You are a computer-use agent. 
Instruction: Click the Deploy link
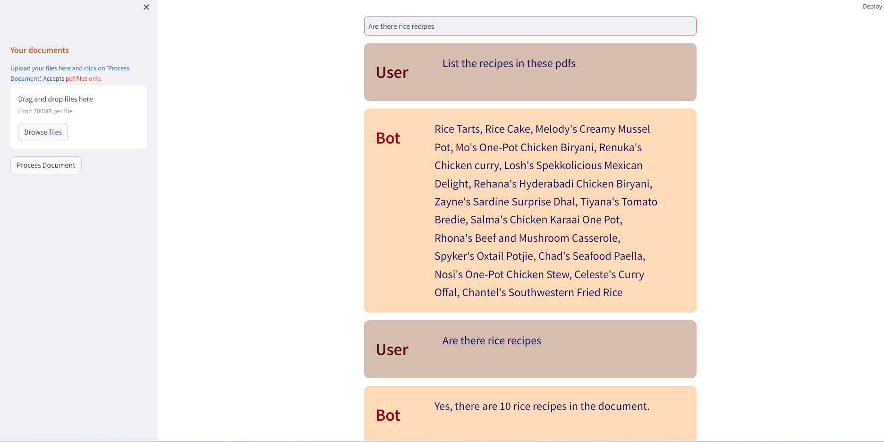click(x=871, y=6)
